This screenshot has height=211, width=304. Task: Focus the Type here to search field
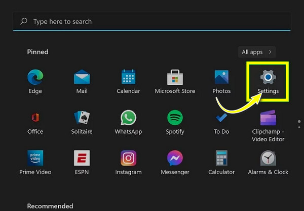(x=151, y=21)
